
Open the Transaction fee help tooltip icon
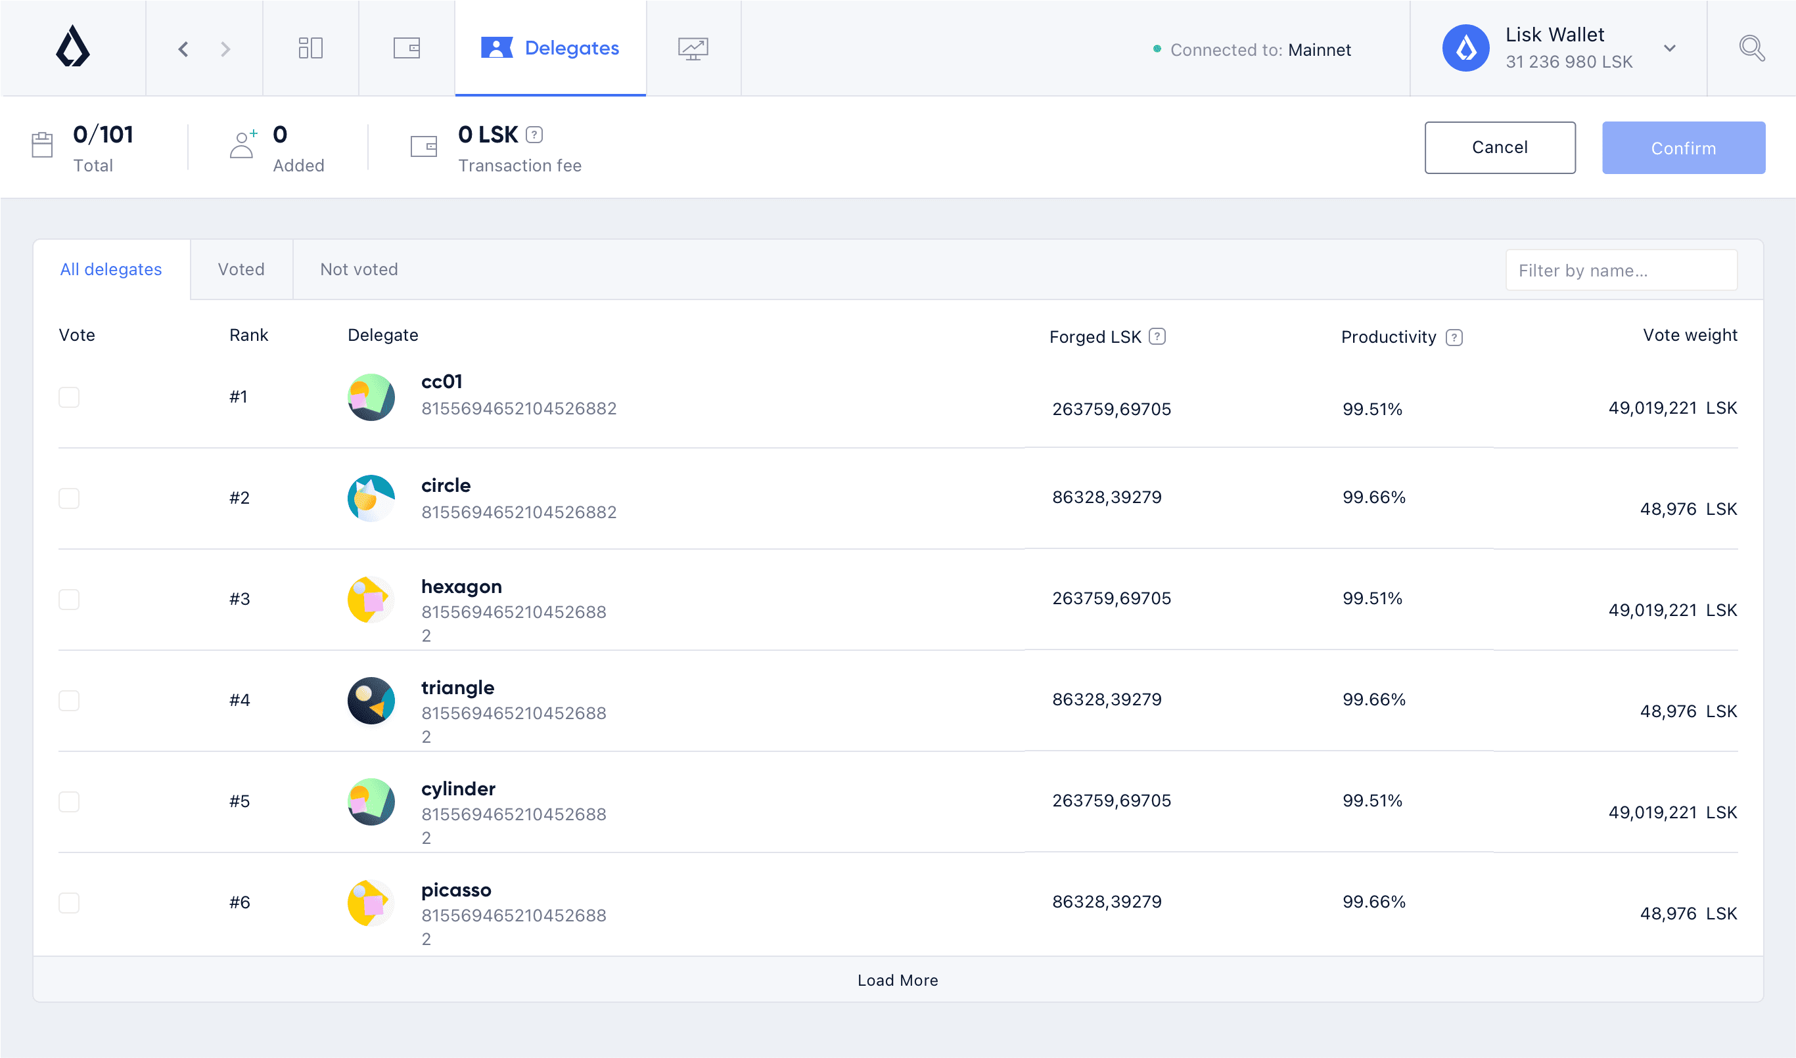(x=535, y=134)
